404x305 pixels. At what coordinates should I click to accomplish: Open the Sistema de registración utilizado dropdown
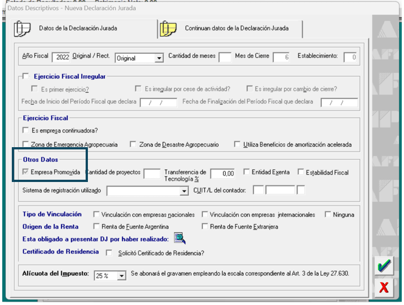(184, 192)
